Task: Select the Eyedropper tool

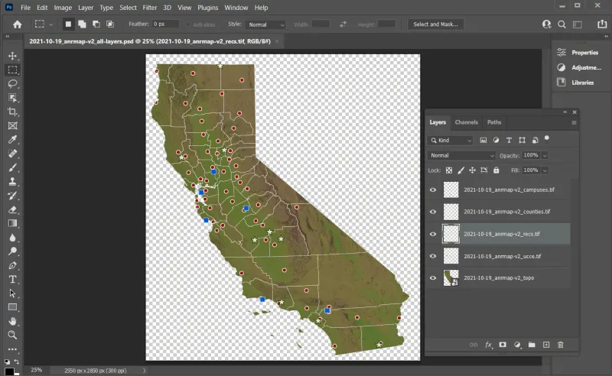Action: [x=12, y=140]
